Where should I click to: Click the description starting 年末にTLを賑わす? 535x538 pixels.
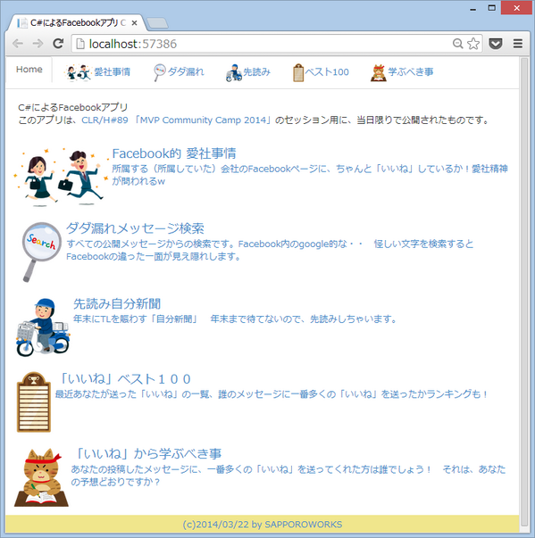(x=235, y=319)
